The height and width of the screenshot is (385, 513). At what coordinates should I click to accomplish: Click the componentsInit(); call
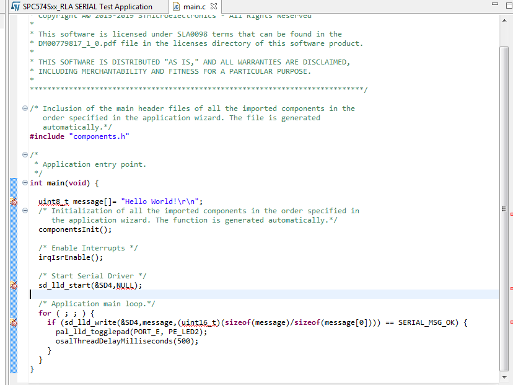[75, 229]
